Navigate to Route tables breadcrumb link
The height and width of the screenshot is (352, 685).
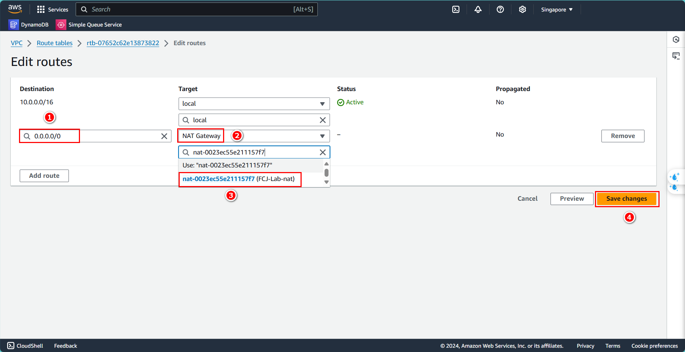55,43
